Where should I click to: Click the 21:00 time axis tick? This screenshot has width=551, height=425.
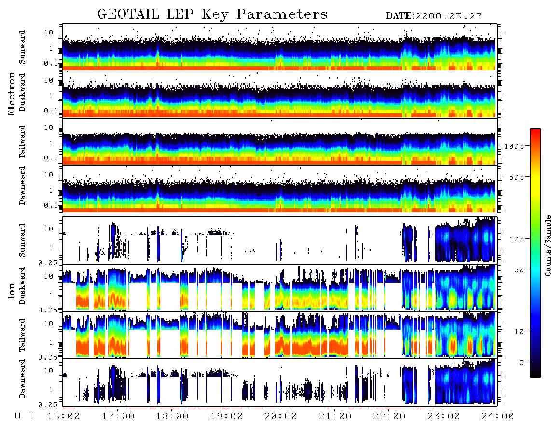[x=335, y=416]
